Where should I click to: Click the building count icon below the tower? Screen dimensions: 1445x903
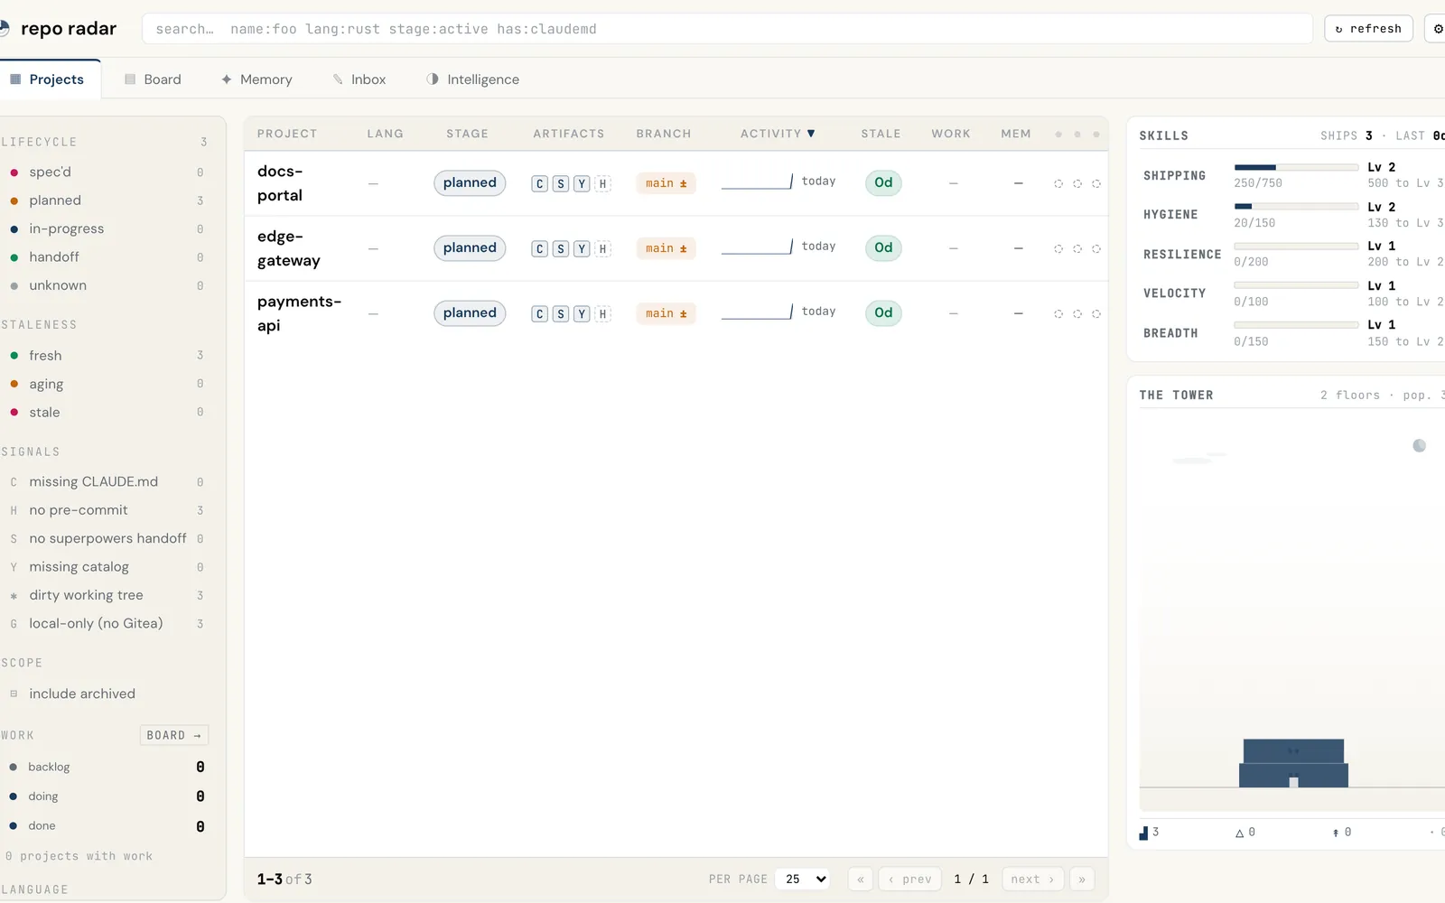(1143, 833)
